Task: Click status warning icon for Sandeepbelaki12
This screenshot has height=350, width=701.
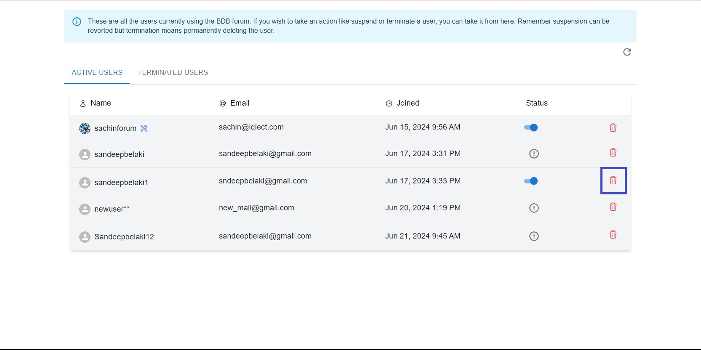Action: [534, 236]
